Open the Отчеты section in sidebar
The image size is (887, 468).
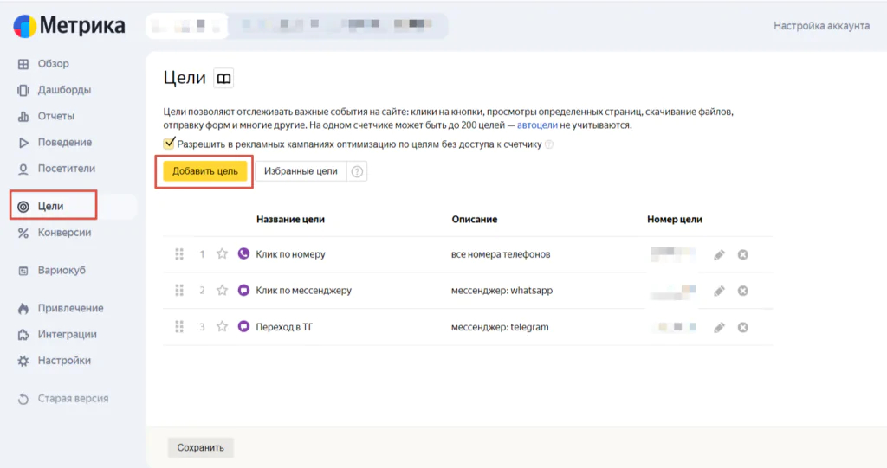pos(55,116)
